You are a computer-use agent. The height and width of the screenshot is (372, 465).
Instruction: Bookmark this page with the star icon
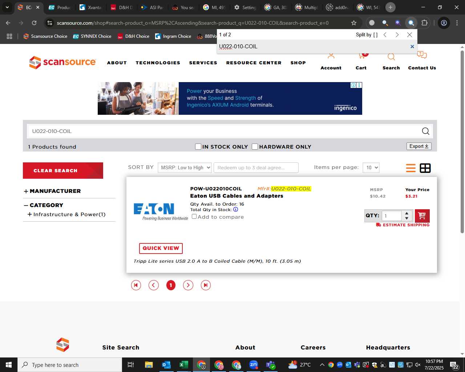click(354, 23)
